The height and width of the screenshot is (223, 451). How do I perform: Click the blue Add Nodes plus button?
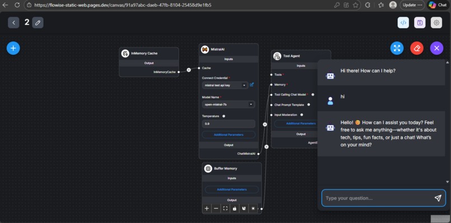click(x=13, y=48)
